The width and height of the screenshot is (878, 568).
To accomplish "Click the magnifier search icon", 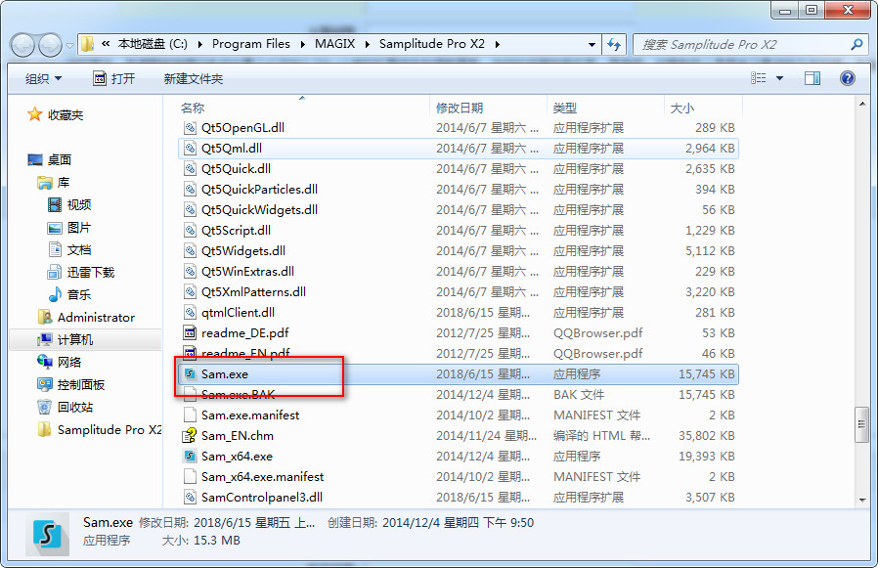I will [856, 44].
